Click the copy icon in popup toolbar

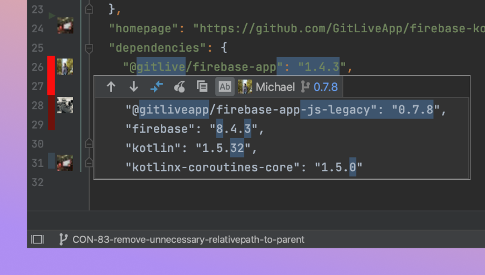(x=202, y=87)
